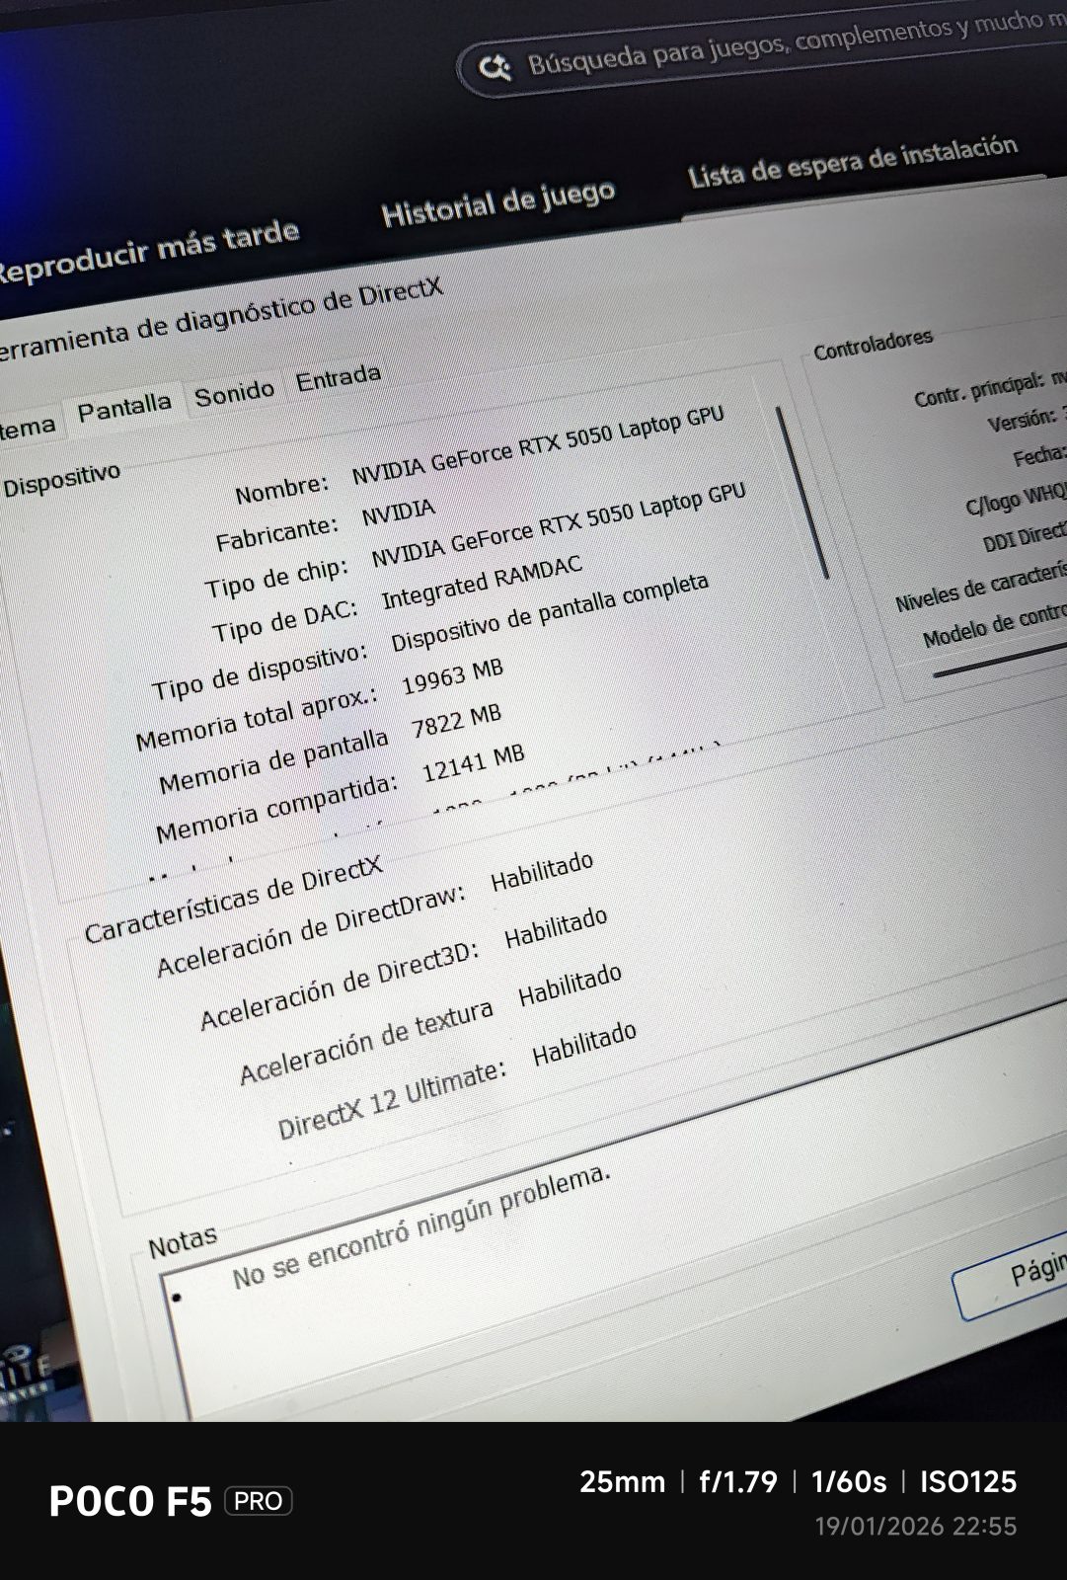Image resolution: width=1067 pixels, height=1580 pixels.
Task: Select the Tipo de chip GPU value
Action: point(559,524)
